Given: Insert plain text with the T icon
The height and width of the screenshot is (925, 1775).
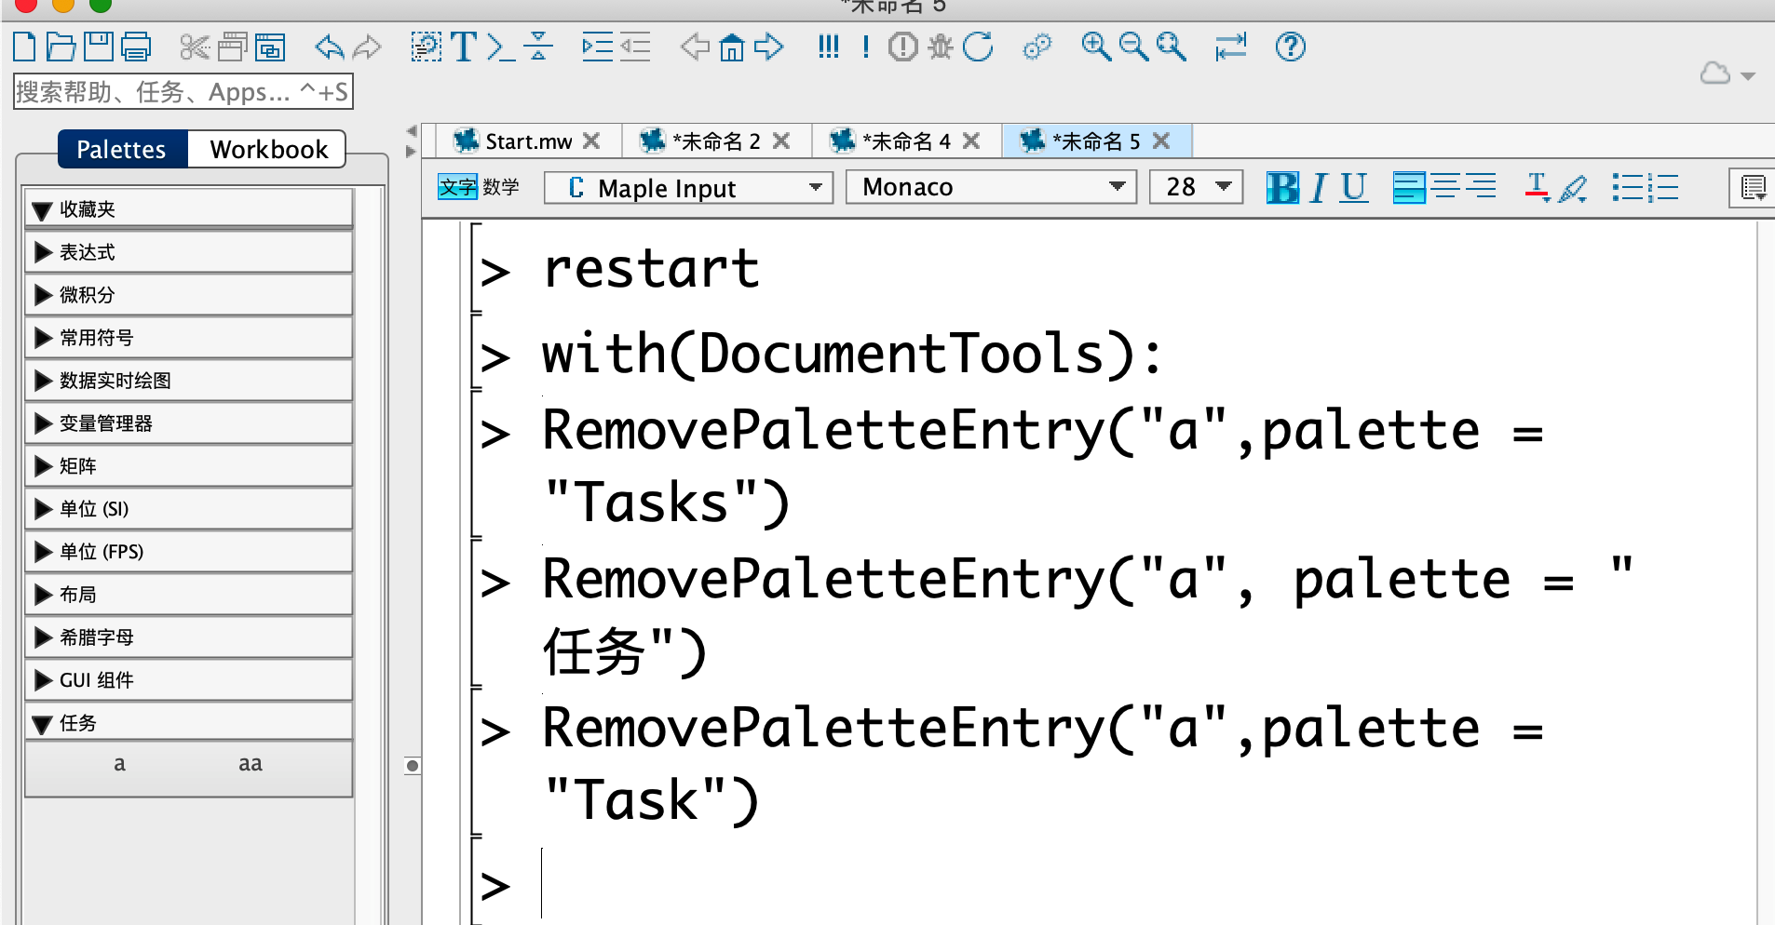Looking at the screenshot, I should coord(464,47).
